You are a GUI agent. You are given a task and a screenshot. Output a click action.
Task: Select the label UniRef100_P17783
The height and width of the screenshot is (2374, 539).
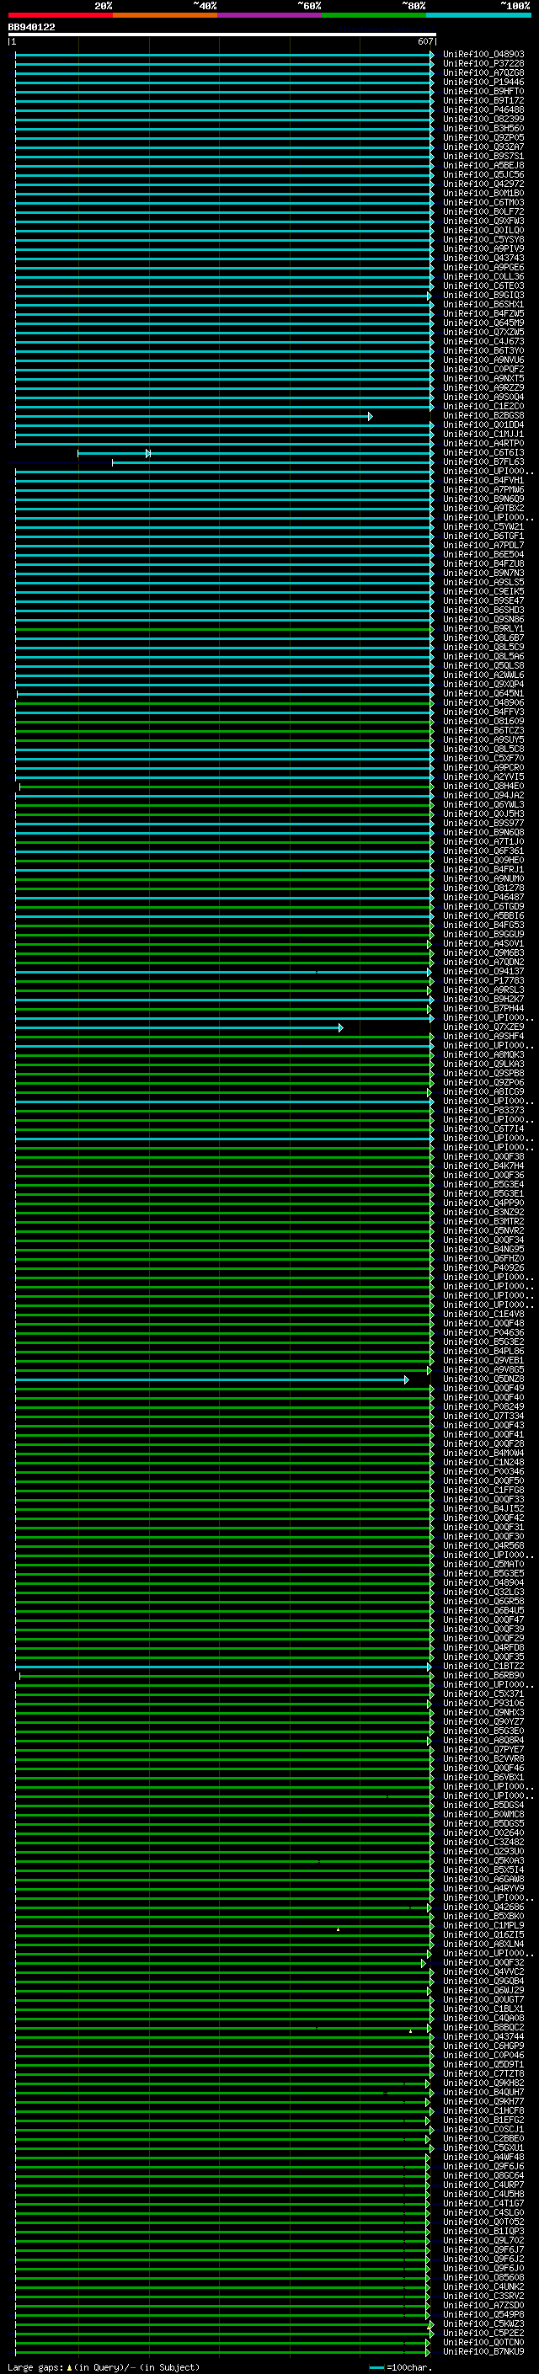[x=483, y=980]
